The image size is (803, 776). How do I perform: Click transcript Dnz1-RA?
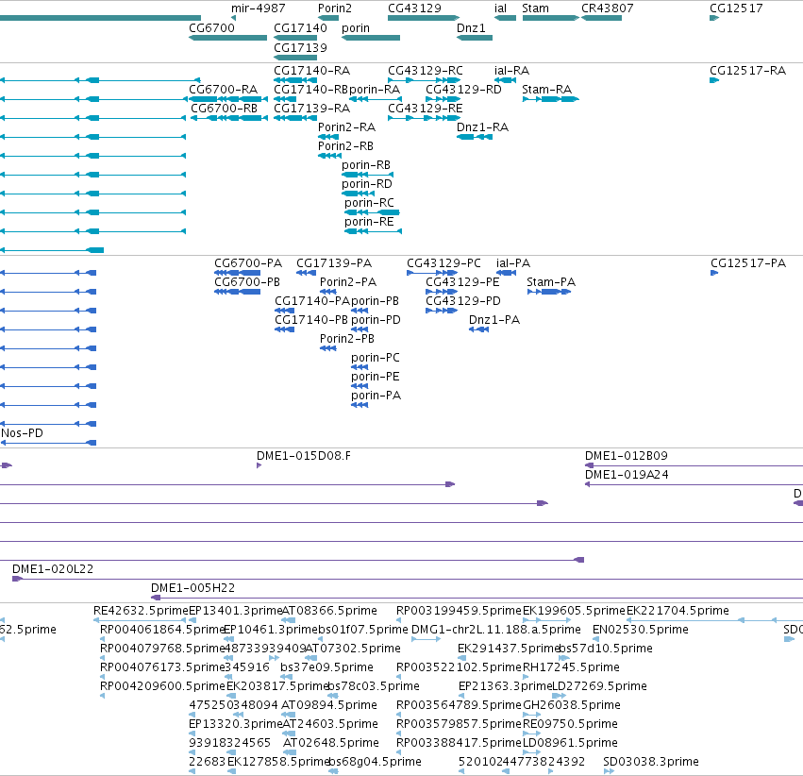(475, 137)
